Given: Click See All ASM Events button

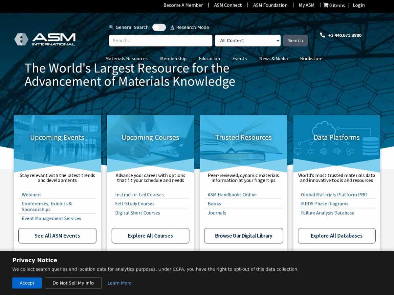Looking at the screenshot, I should [57, 236].
